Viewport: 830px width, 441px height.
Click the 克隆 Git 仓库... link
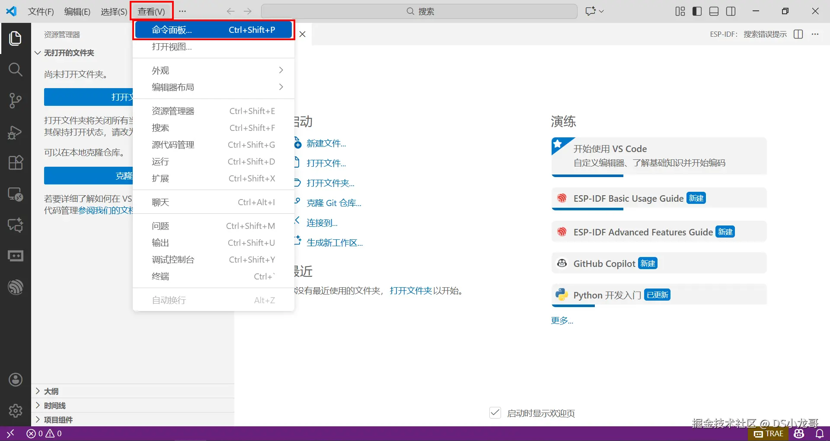(x=334, y=203)
